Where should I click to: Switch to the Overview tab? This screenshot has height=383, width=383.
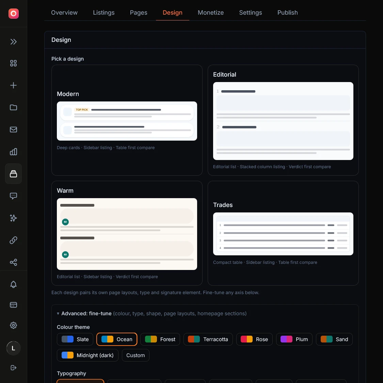pyautogui.click(x=64, y=13)
